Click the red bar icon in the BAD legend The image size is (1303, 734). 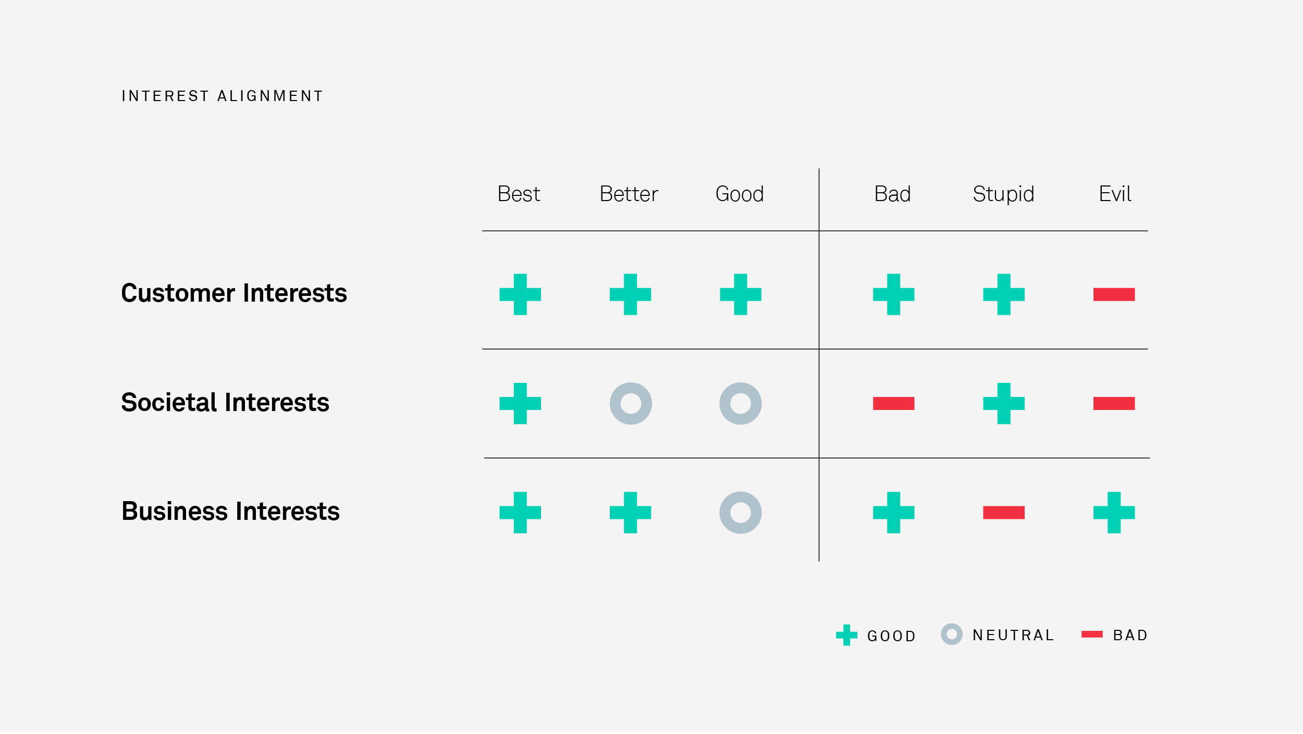coord(1092,634)
